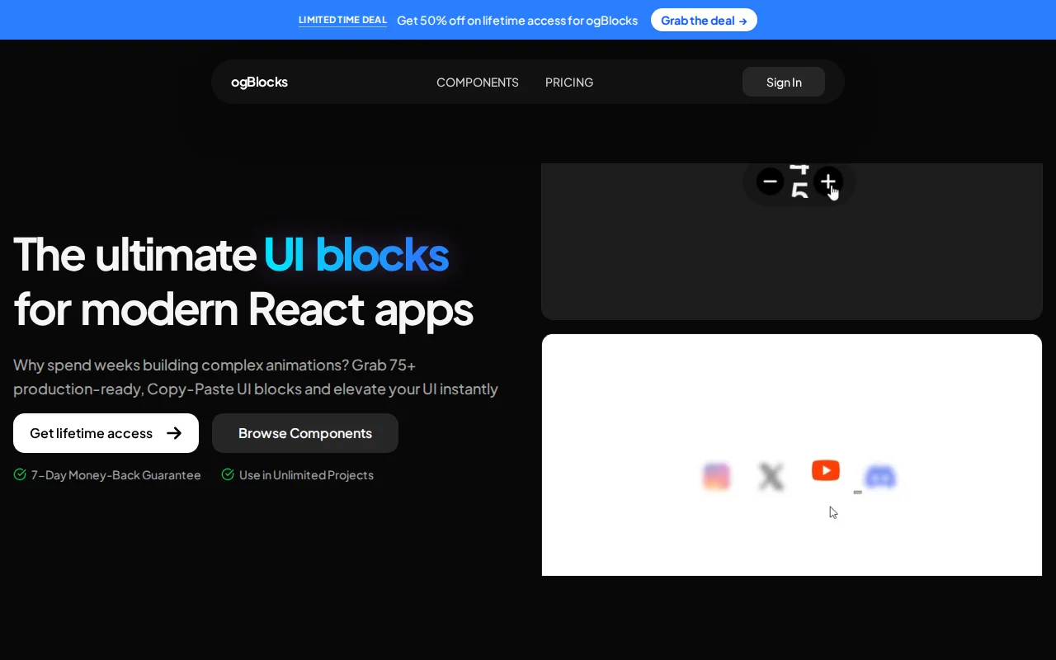
Task: Click the minus decrement button in the counter demo
Action: click(770, 181)
